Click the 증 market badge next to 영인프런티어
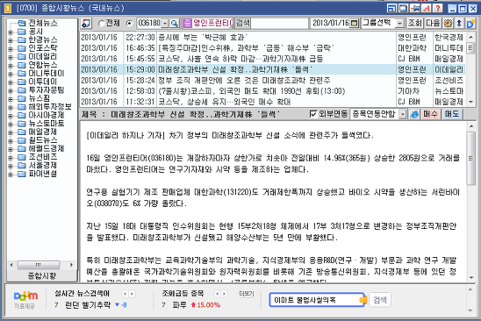This screenshot has height=321, width=481. 187,24
